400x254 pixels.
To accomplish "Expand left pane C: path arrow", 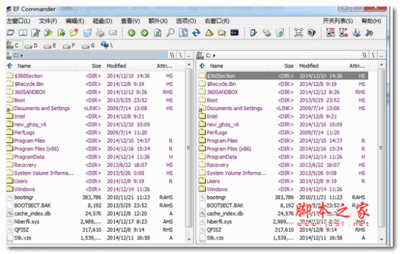I will [22, 55].
